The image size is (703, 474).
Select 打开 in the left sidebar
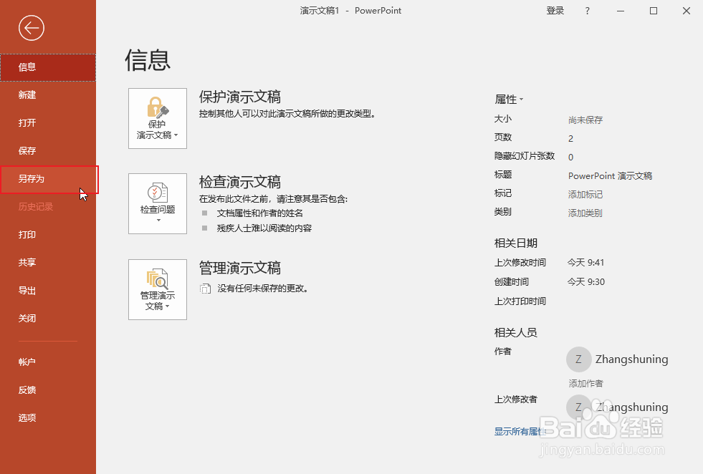48,122
